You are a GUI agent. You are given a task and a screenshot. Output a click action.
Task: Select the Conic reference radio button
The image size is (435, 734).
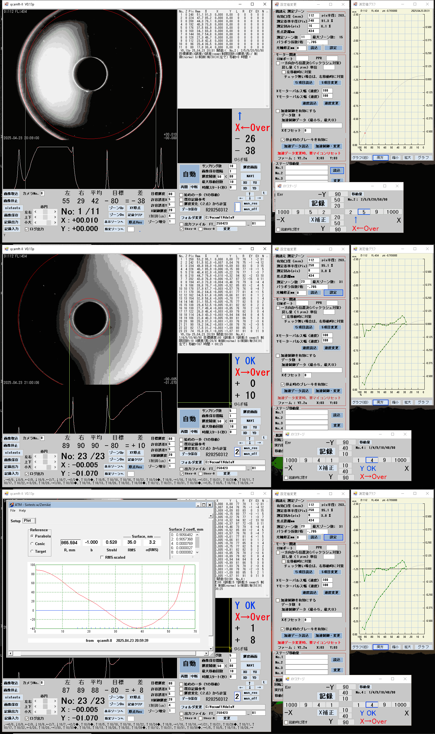32,543
